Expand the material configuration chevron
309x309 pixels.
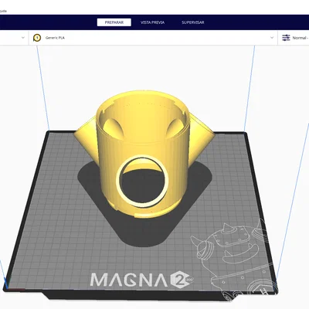coord(272,38)
